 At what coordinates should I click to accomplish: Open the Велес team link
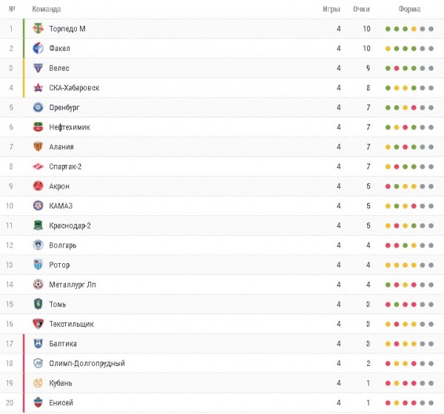[x=59, y=68]
